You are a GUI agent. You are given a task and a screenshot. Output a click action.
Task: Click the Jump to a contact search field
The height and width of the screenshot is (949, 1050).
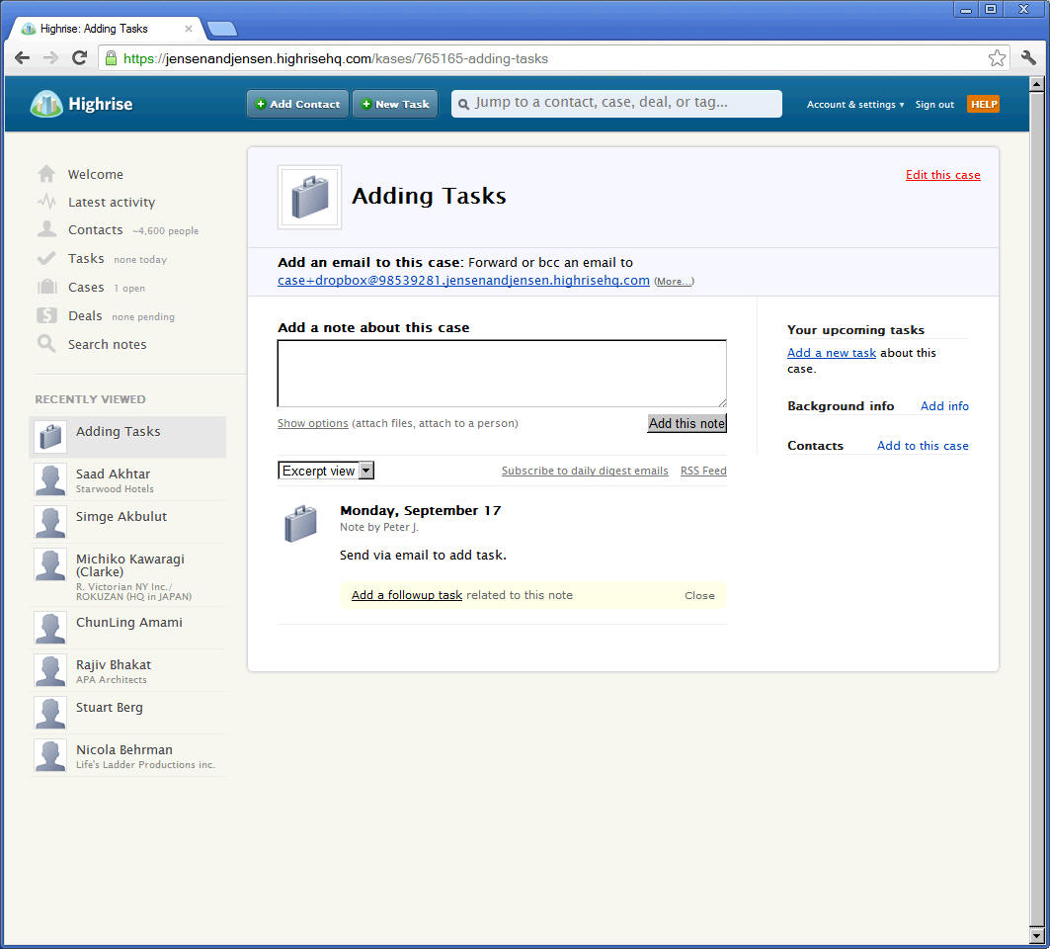616,103
